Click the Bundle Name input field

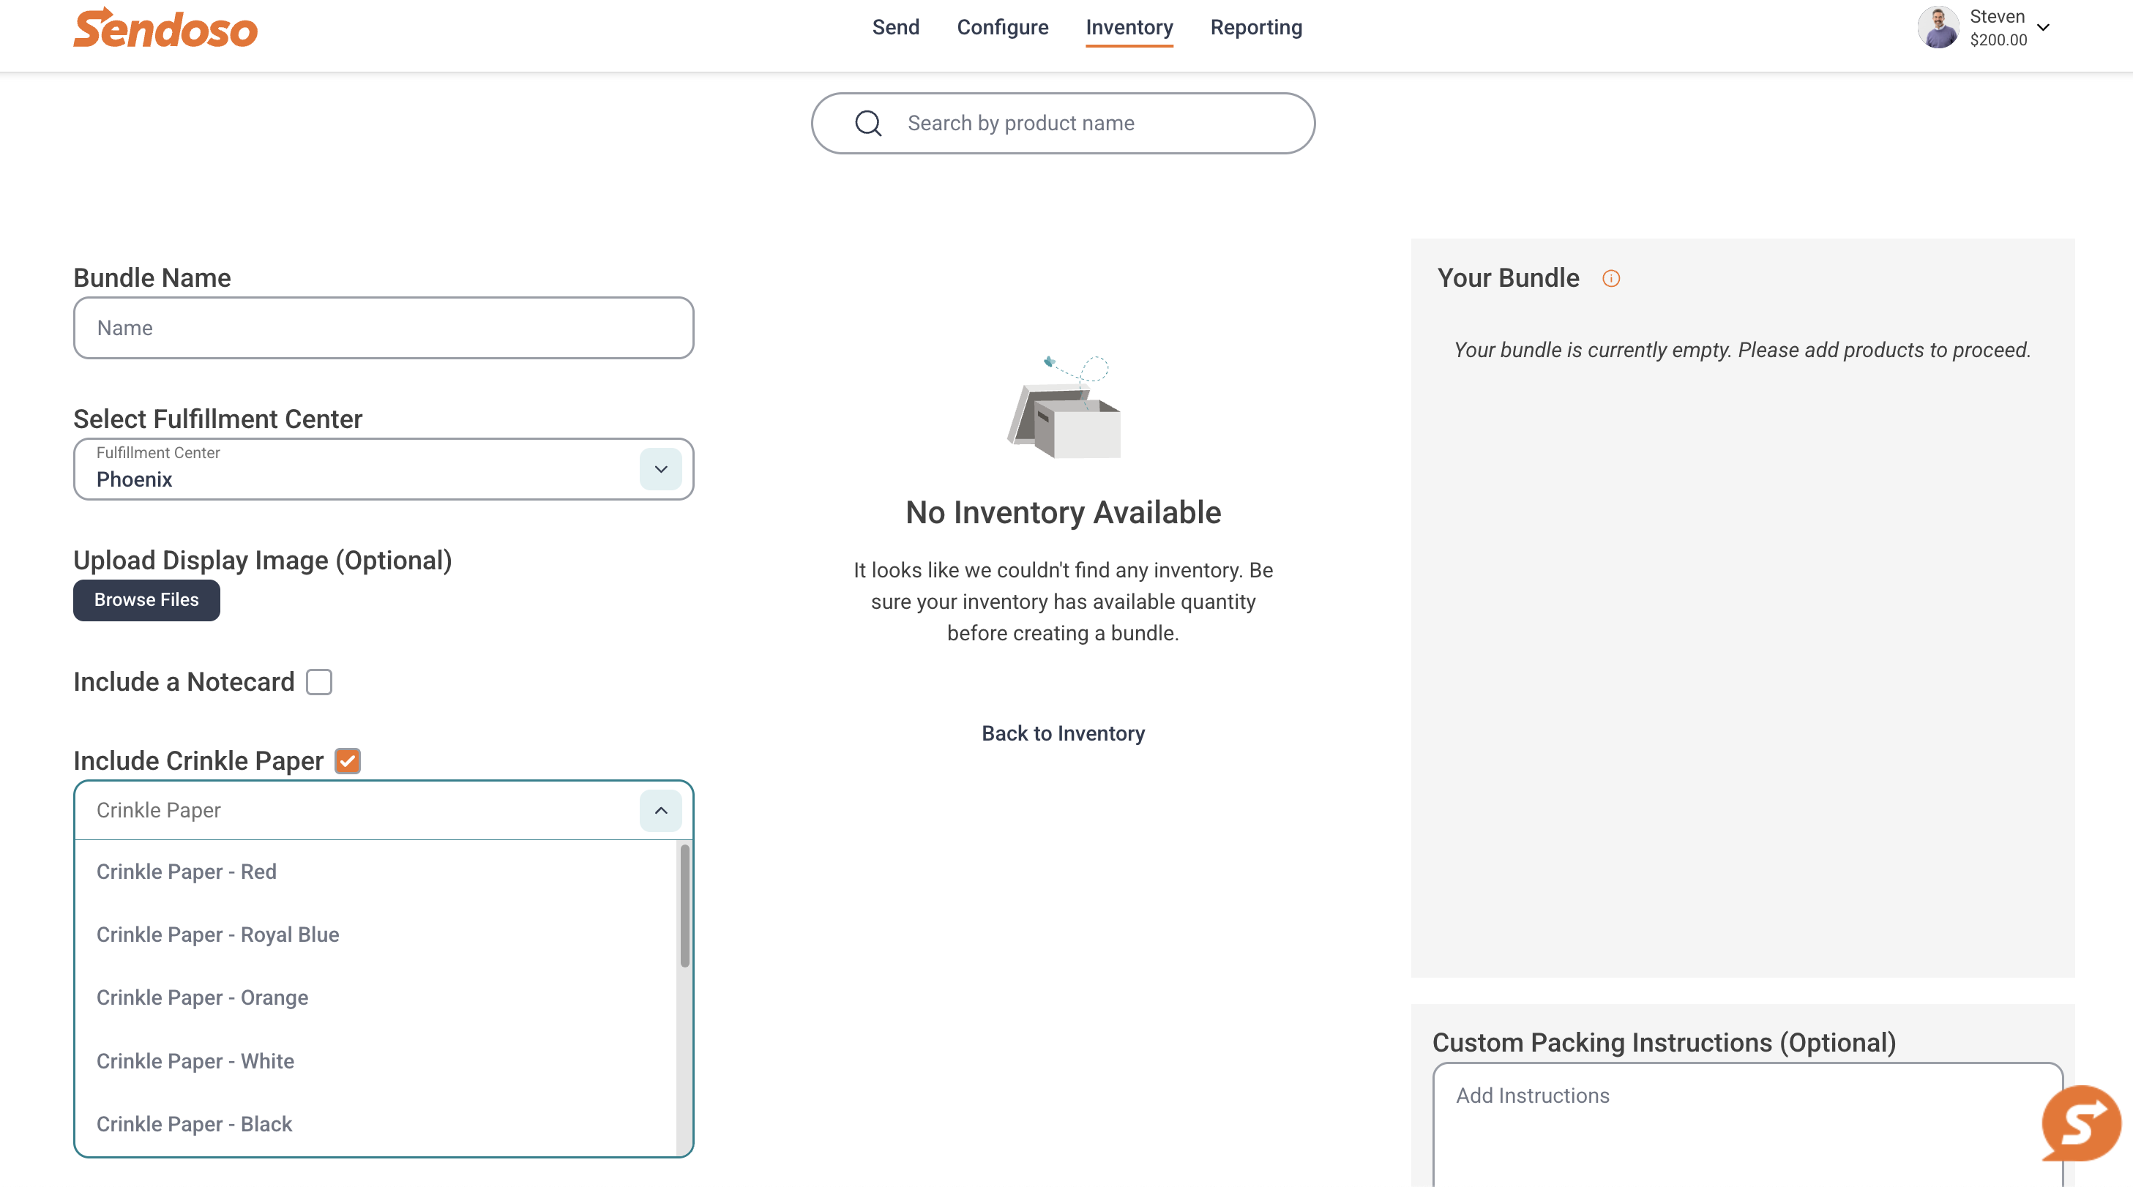pos(384,328)
